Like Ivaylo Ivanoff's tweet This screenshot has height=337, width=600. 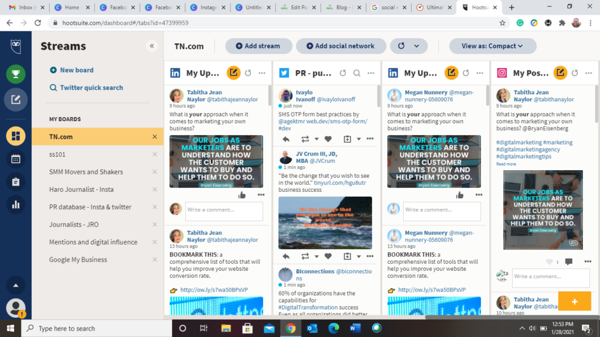pos(328,139)
